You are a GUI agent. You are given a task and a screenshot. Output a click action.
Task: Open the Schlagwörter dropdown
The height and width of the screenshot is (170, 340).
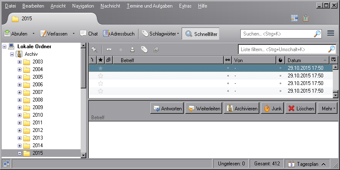click(x=160, y=34)
